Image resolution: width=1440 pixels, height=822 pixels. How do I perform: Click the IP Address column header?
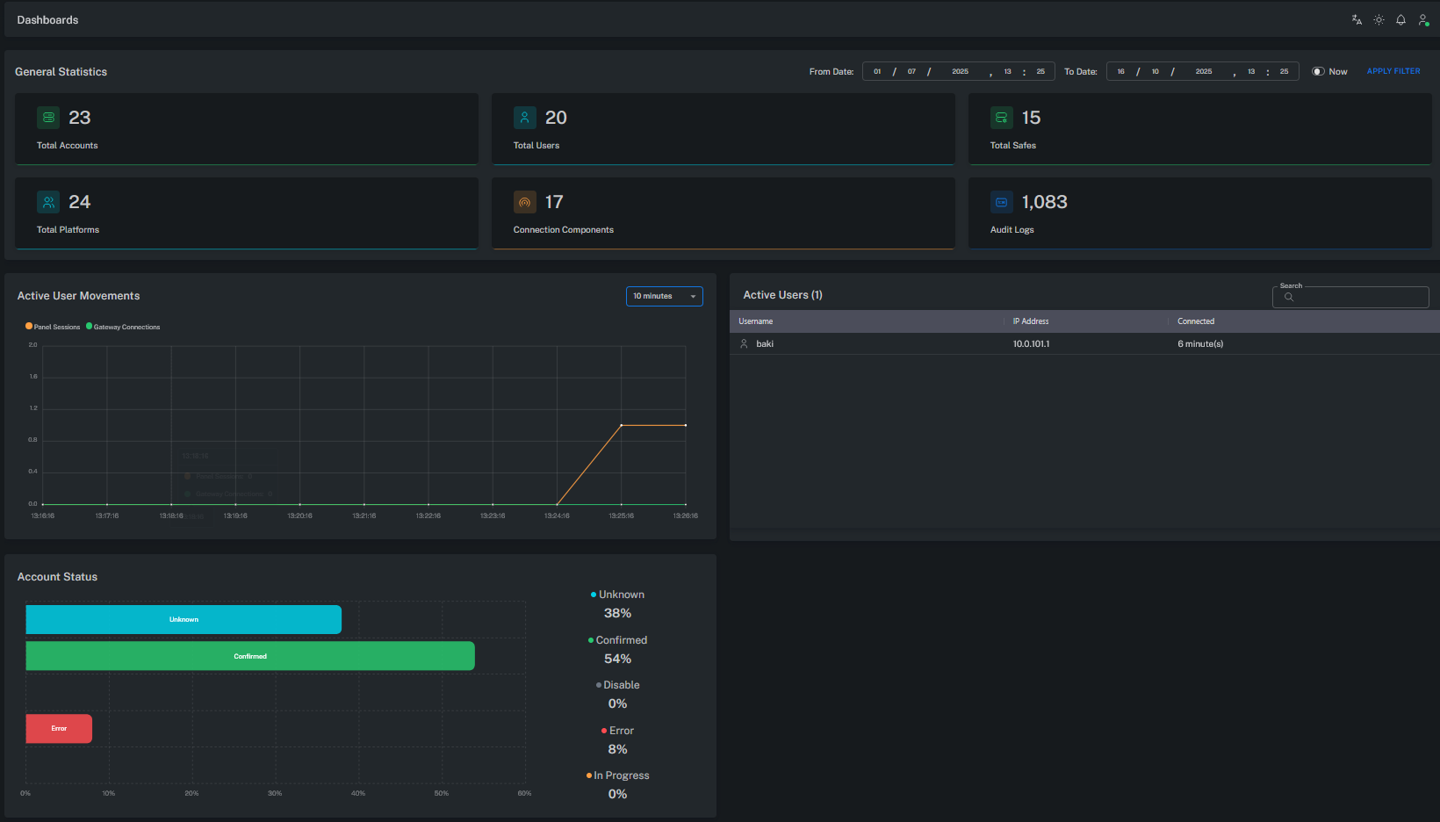[1031, 321]
